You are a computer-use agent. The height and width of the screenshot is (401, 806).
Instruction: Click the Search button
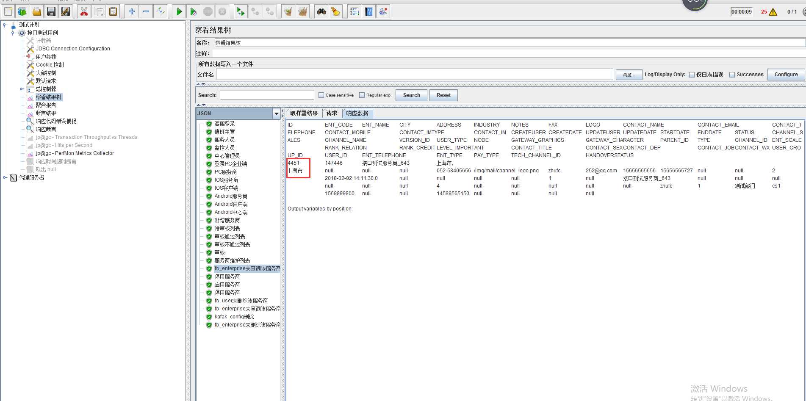(x=411, y=95)
